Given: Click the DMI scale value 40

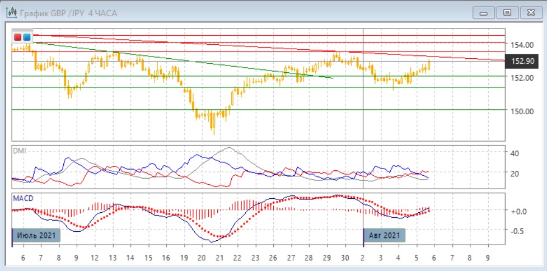Looking at the screenshot, I should click(x=513, y=153).
